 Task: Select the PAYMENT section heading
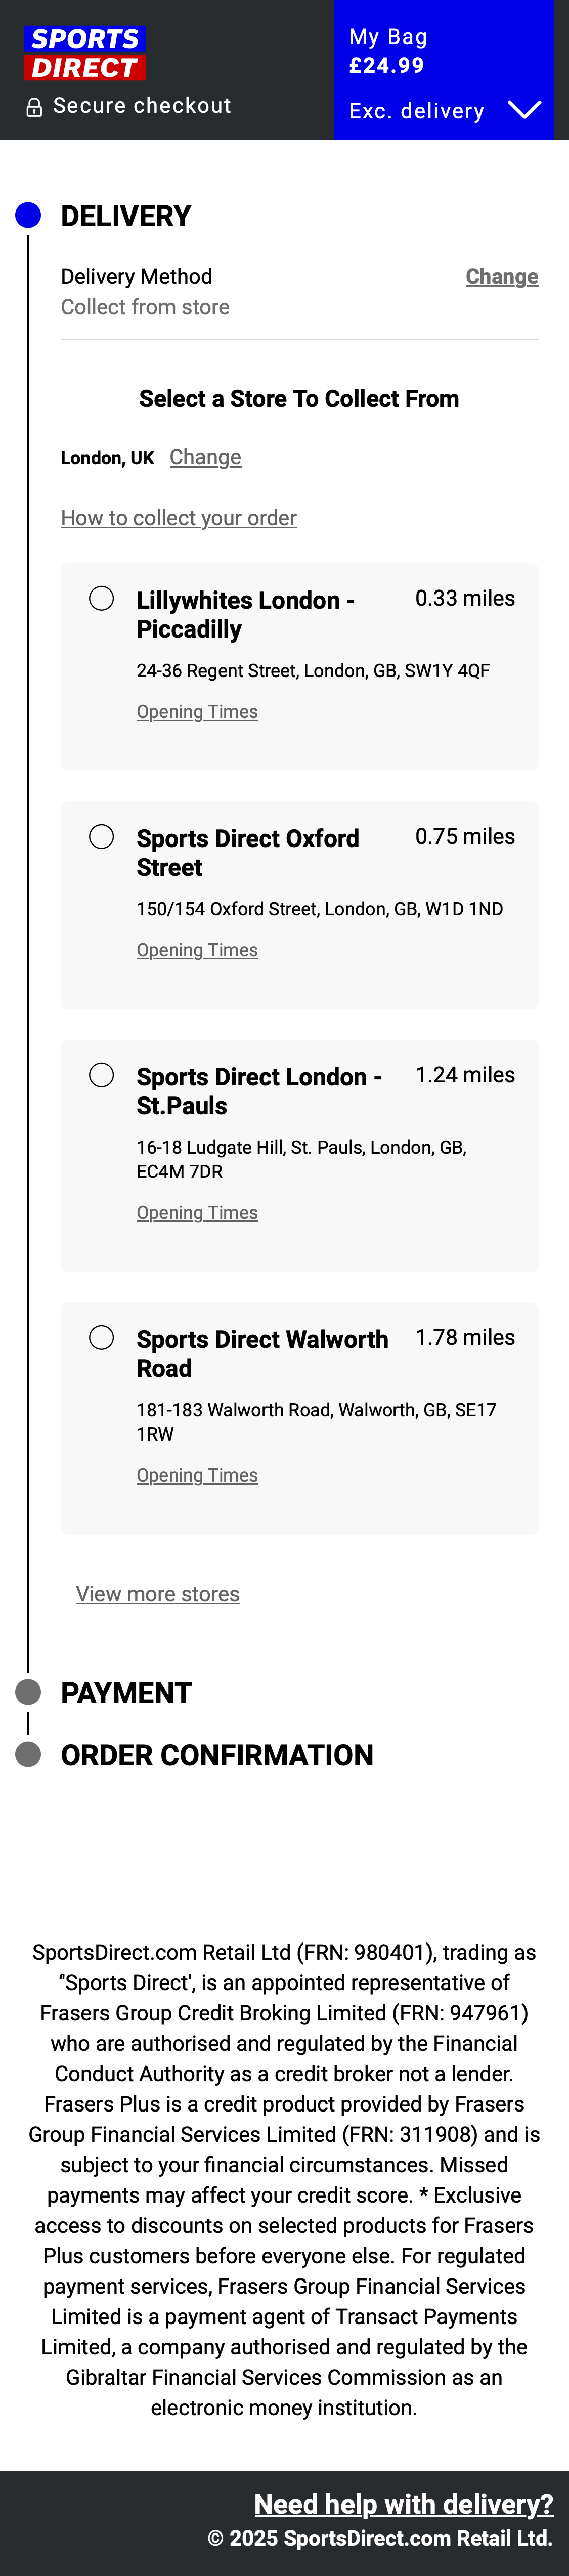126,1692
